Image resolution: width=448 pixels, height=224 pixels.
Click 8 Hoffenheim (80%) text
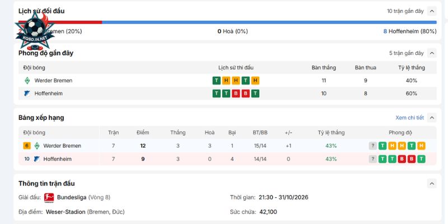point(410,31)
